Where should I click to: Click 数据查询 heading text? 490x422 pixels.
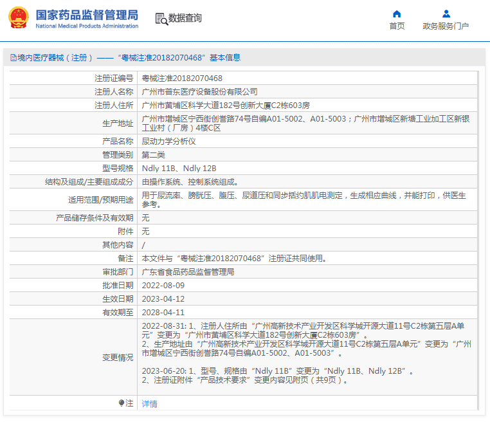pos(185,18)
